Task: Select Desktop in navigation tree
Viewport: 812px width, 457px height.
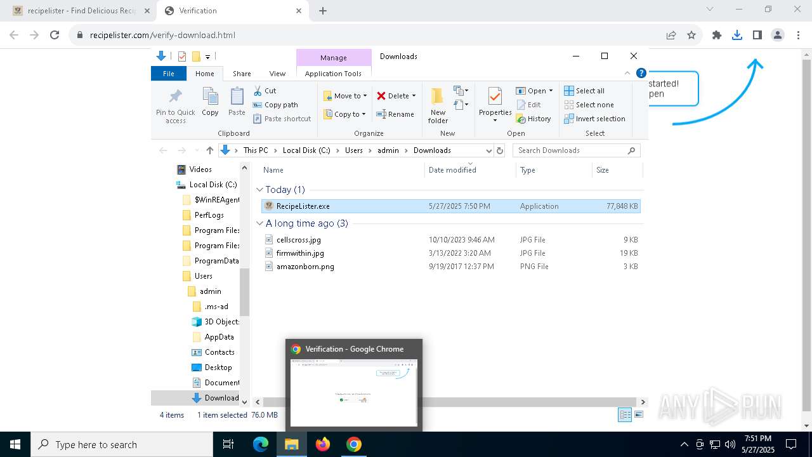Action: 218,368
